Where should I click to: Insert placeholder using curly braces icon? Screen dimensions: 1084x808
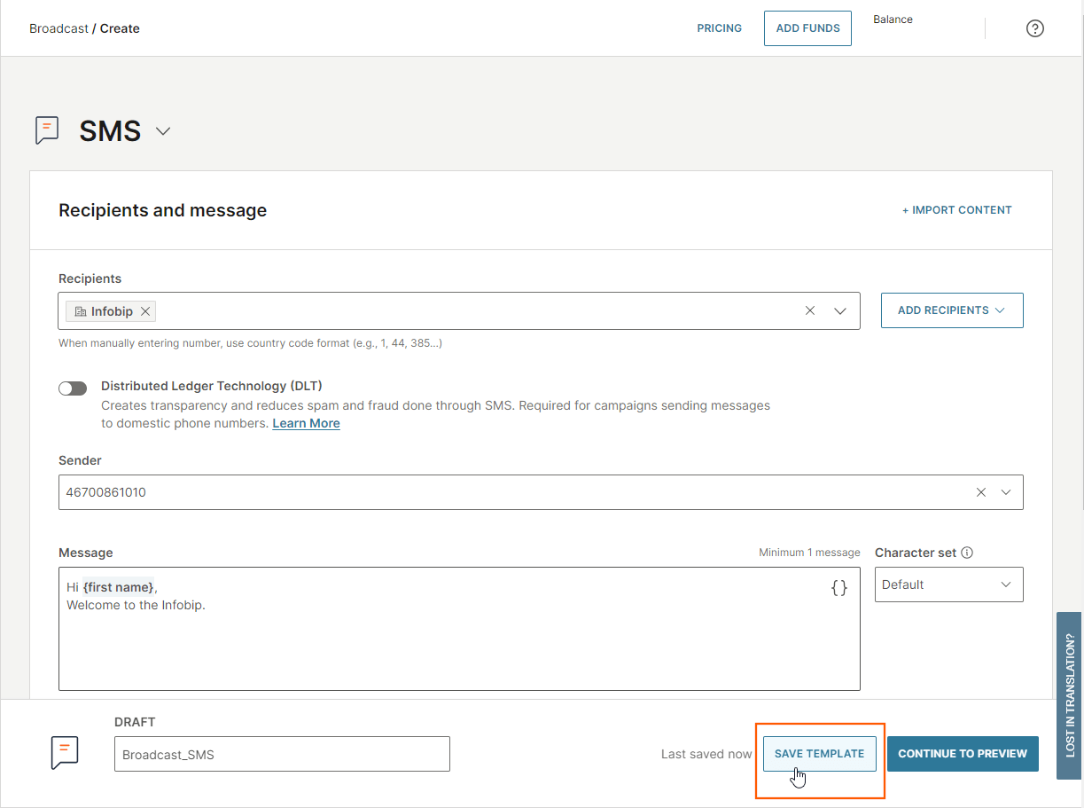pos(838,587)
